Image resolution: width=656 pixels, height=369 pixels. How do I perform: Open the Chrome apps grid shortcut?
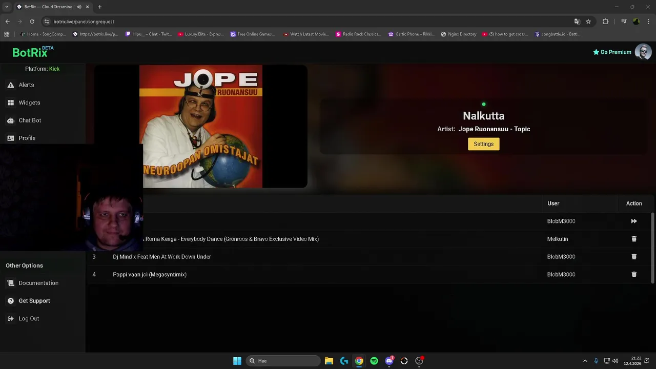pos(7,34)
